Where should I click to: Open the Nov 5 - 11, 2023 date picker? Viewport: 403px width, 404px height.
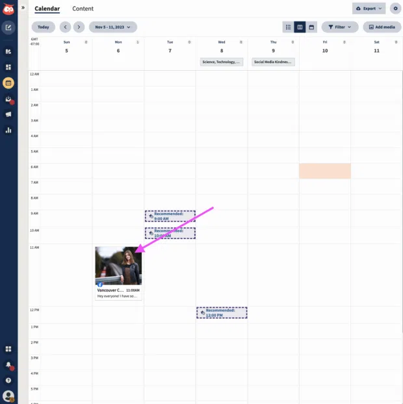click(x=113, y=27)
